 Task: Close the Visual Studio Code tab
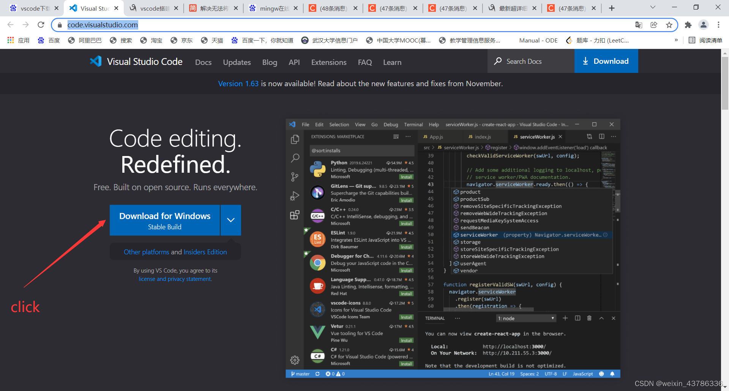pos(117,8)
